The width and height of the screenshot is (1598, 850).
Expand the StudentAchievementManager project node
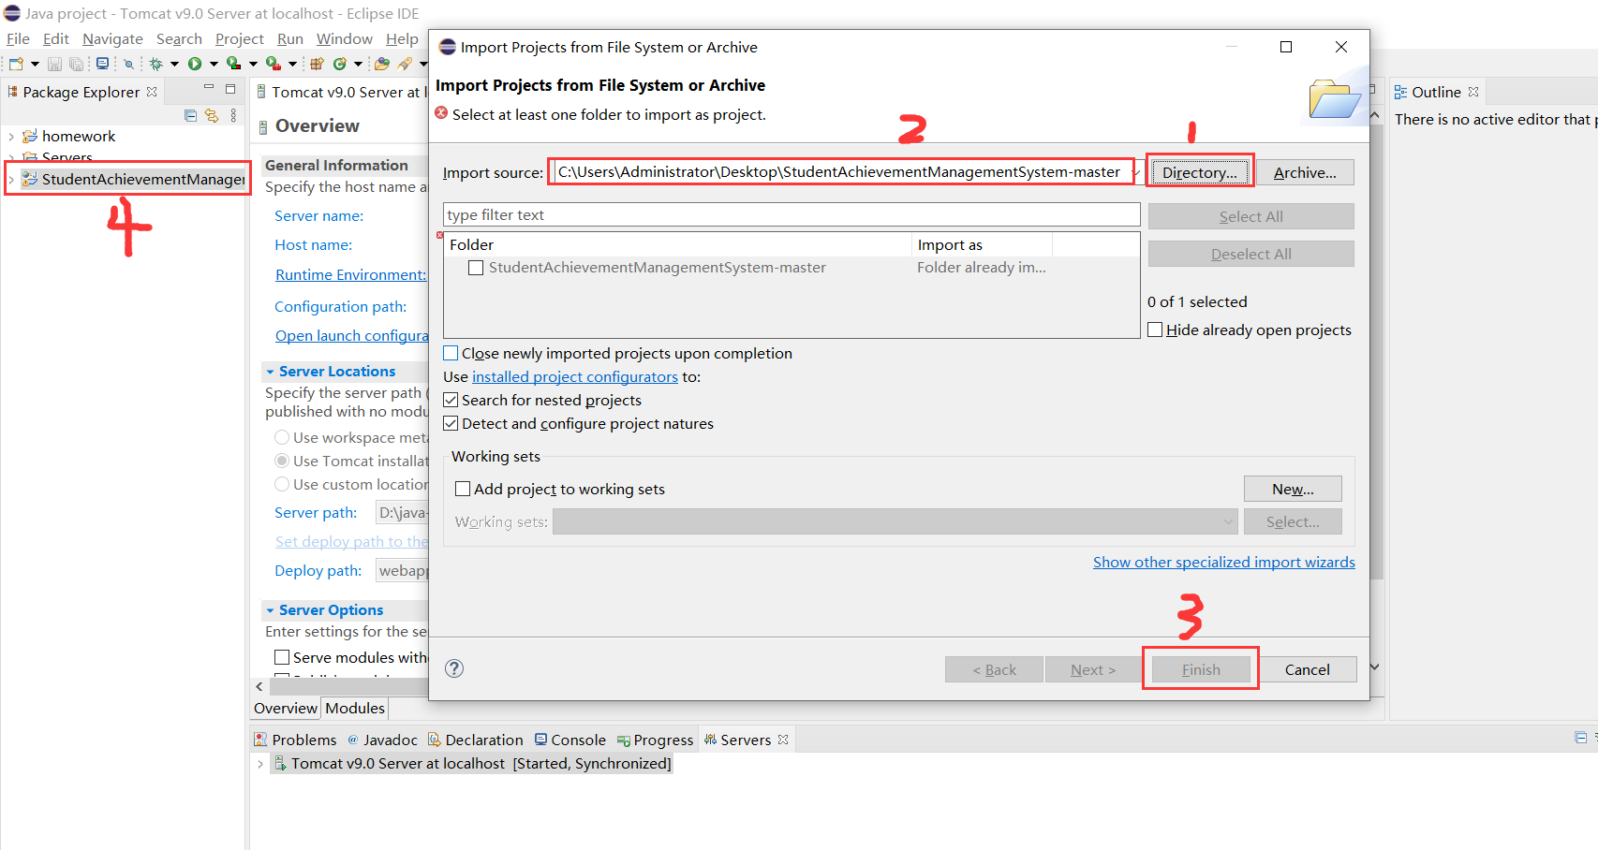[11, 180]
